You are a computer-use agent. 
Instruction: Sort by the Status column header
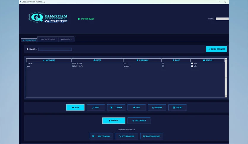click(208, 60)
